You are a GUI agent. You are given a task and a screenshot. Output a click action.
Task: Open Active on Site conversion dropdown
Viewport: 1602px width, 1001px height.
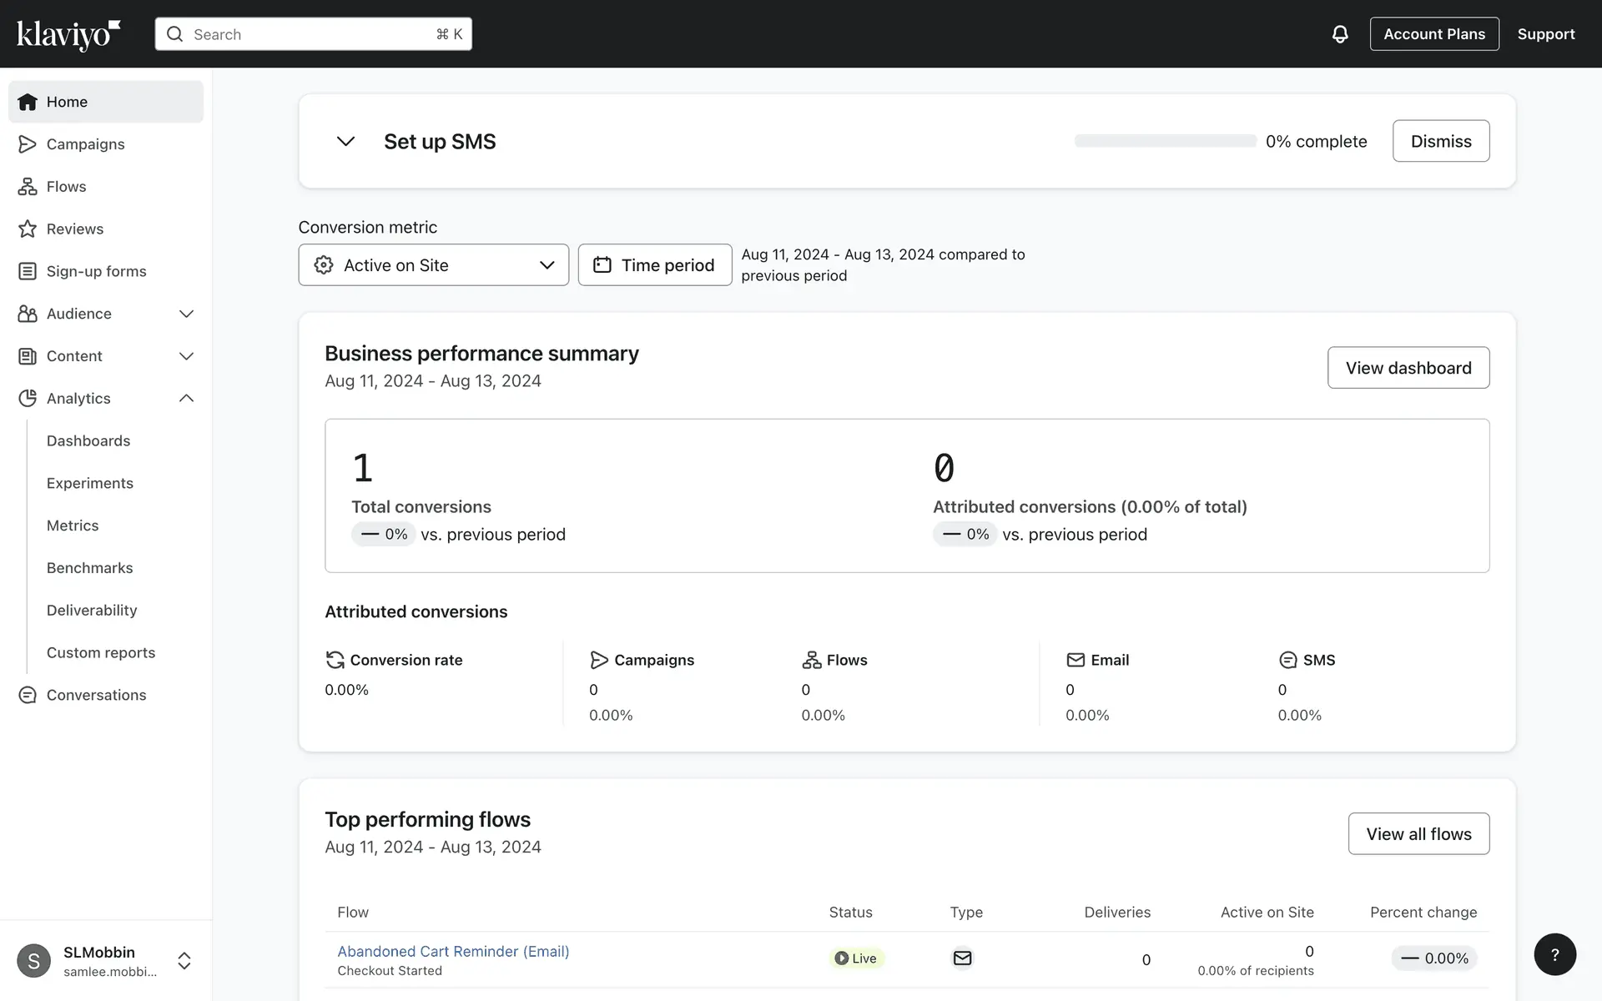point(433,265)
